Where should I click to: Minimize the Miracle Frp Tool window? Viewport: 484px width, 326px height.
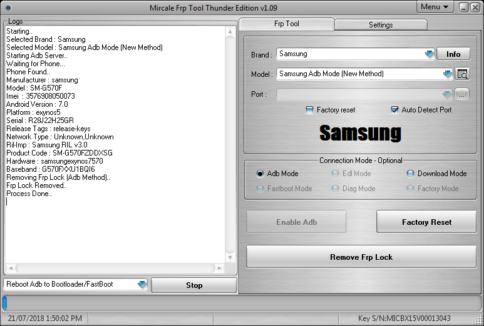coord(463,7)
